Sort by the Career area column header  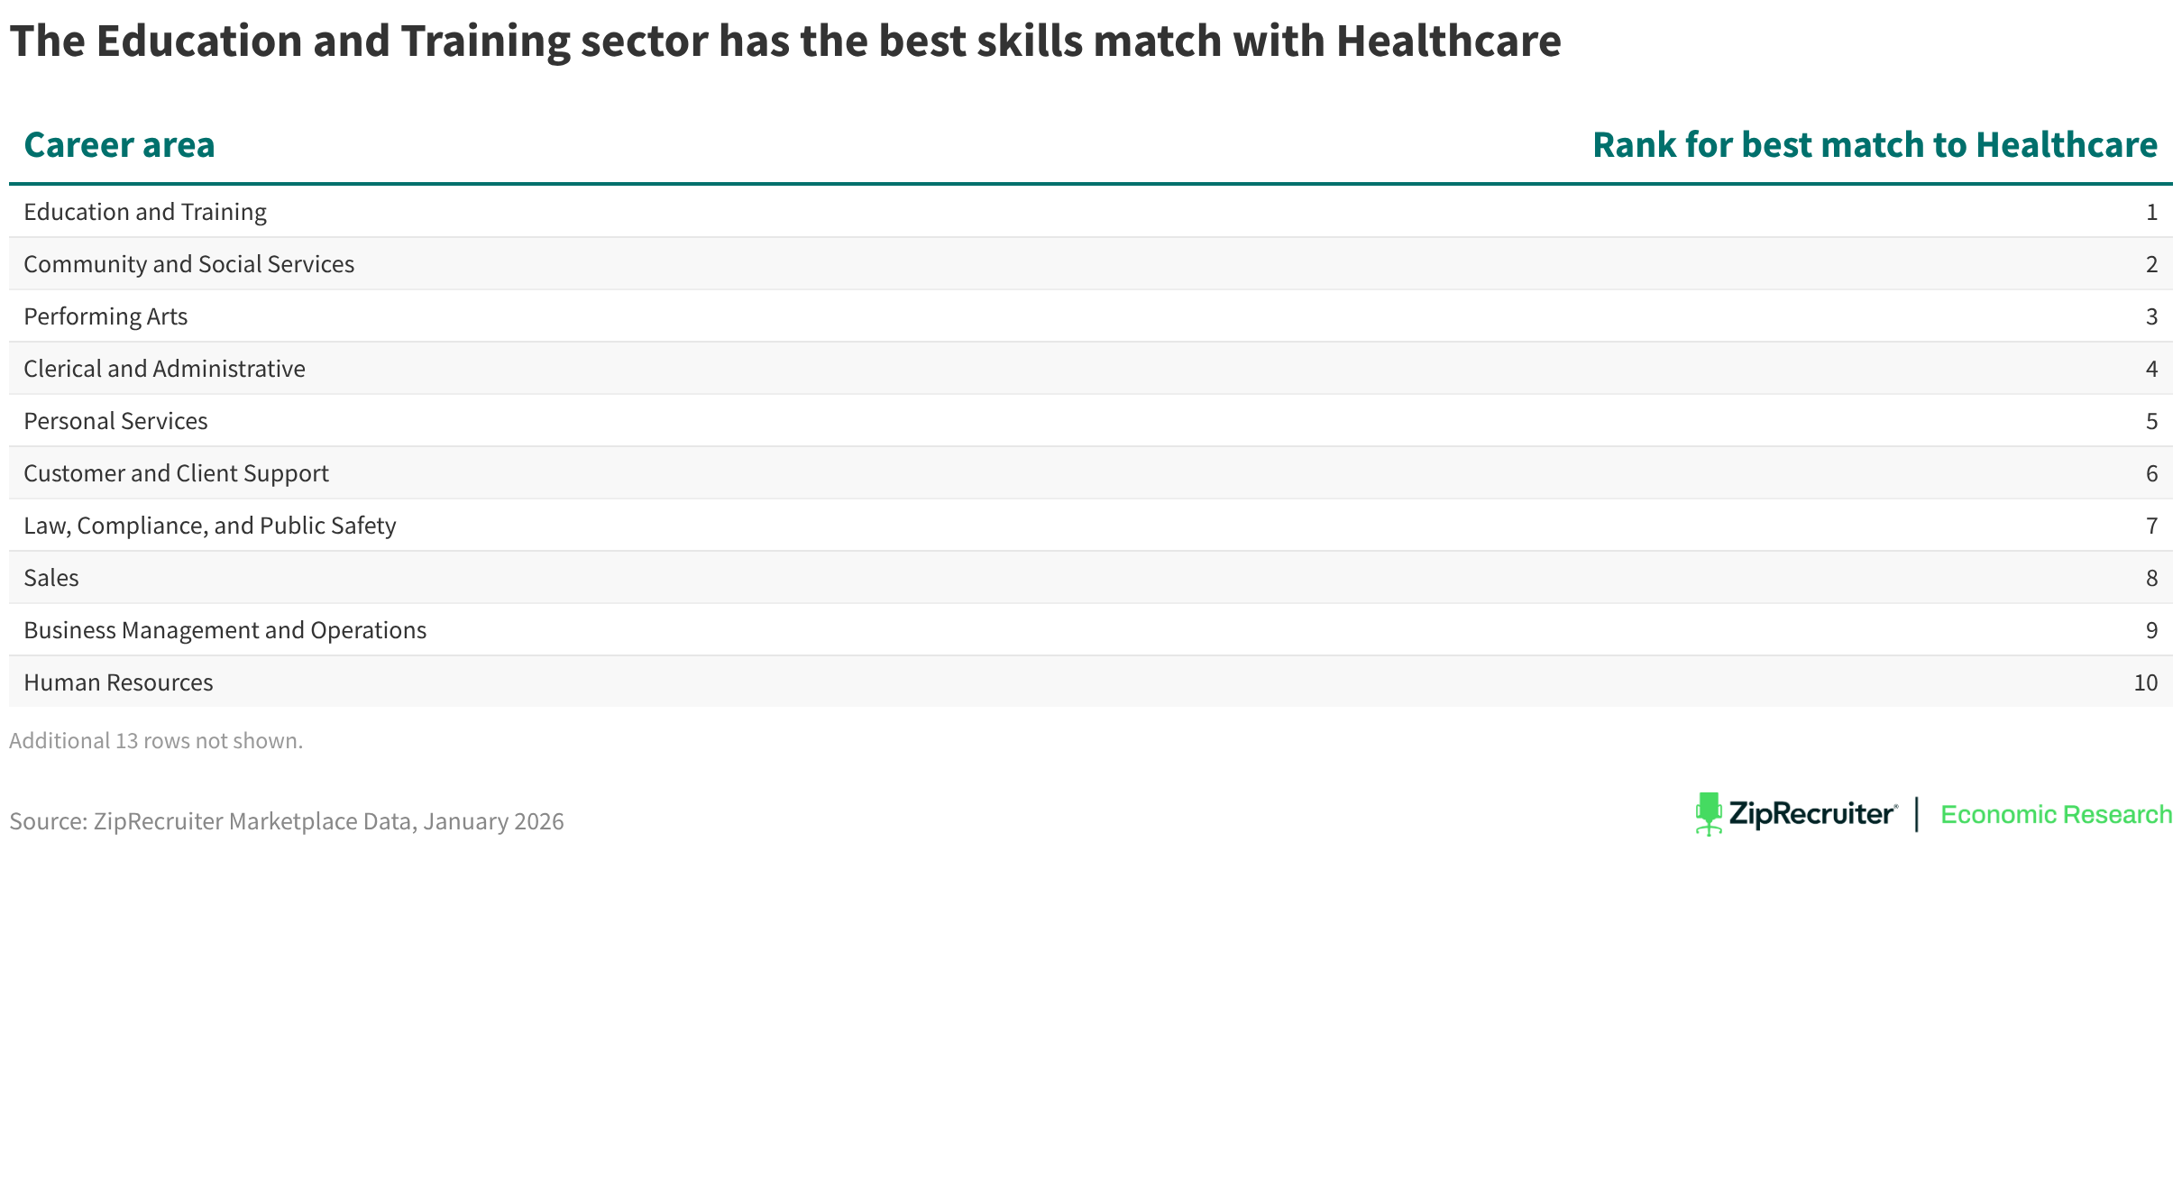point(119,145)
